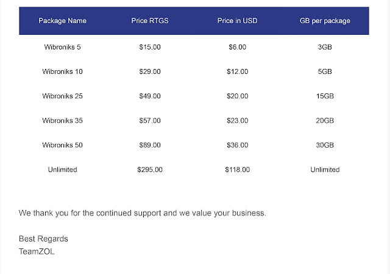Click the $57.00 RTGS price cell
The image size is (390, 274).
pyautogui.click(x=150, y=121)
